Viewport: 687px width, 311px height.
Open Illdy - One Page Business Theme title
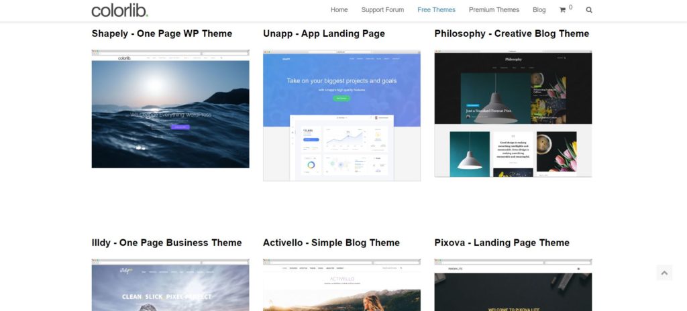point(166,243)
